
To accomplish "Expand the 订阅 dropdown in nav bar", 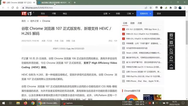I will pyautogui.click(x=130, y=14).
